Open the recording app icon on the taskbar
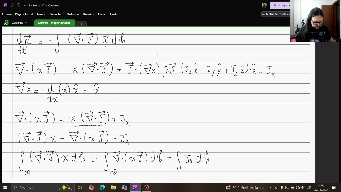Viewport: 341px width, 192px height. [x=146, y=187]
